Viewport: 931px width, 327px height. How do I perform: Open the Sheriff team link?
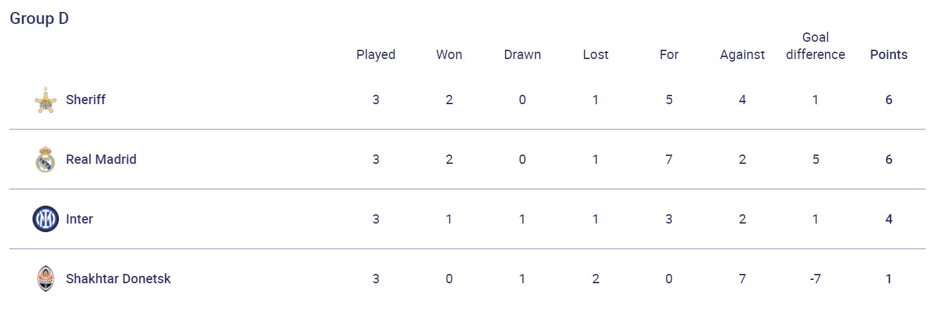85,100
